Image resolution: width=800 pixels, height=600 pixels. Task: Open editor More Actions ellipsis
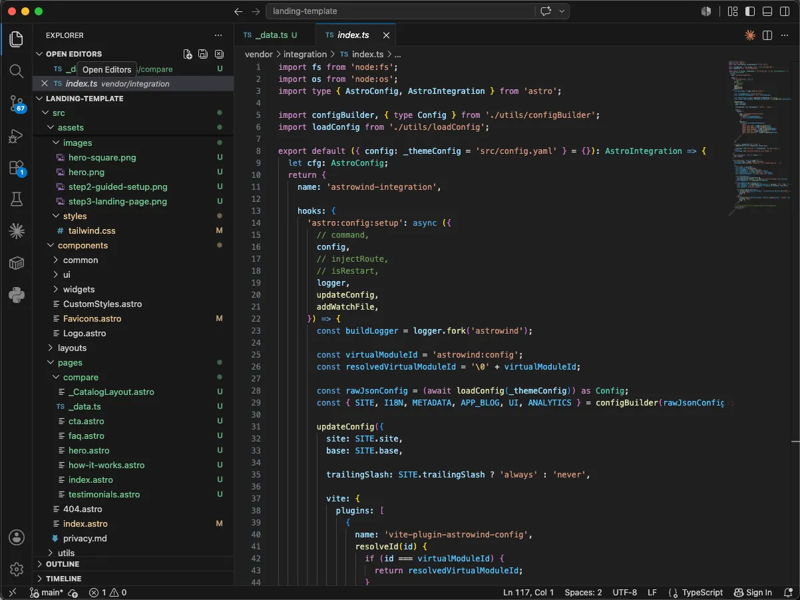click(784, 35)
